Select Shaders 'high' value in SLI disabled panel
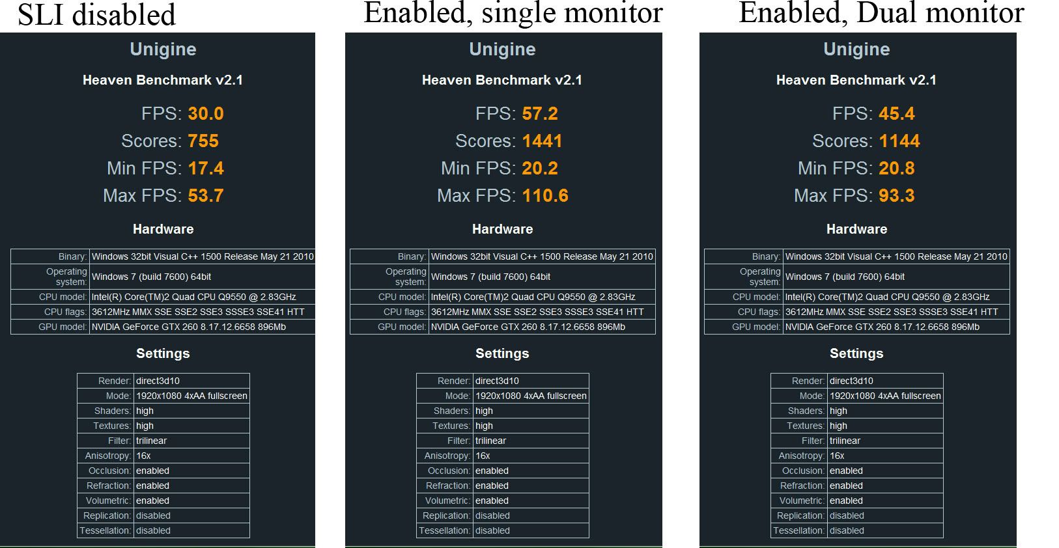Image resolution: width=1059 pixels, height=548 pixels. click(145, 411)
